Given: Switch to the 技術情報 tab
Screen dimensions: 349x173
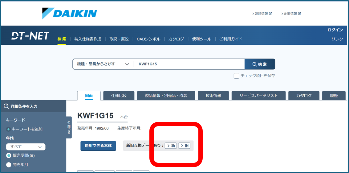Looking at the screenshot, I should point(213,96).
